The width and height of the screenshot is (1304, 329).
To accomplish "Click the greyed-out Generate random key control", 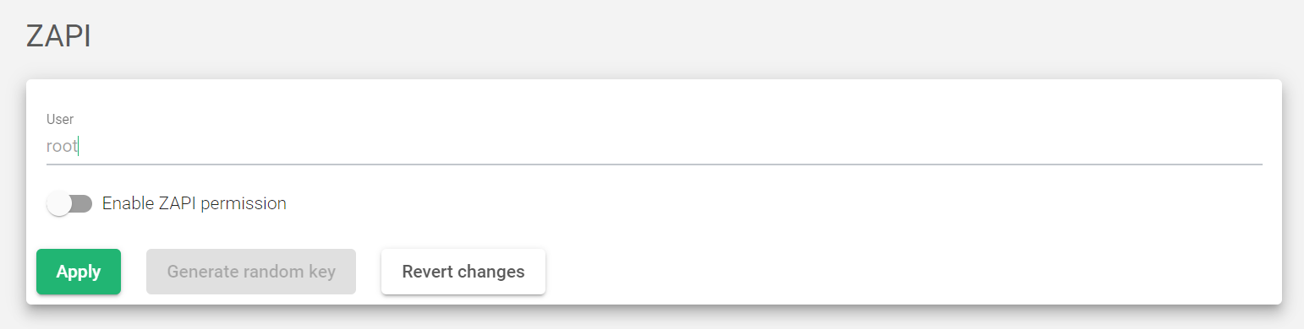I will pos(251,272).
